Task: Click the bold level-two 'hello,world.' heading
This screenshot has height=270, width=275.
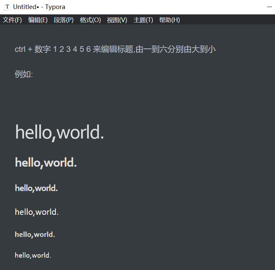Action: click(46, 163)
